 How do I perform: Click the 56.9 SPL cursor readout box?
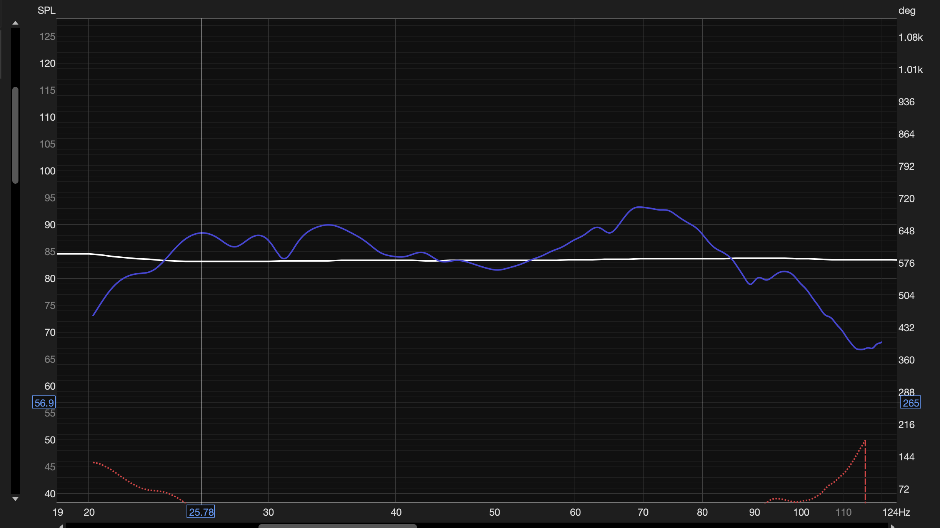(44, 403)
